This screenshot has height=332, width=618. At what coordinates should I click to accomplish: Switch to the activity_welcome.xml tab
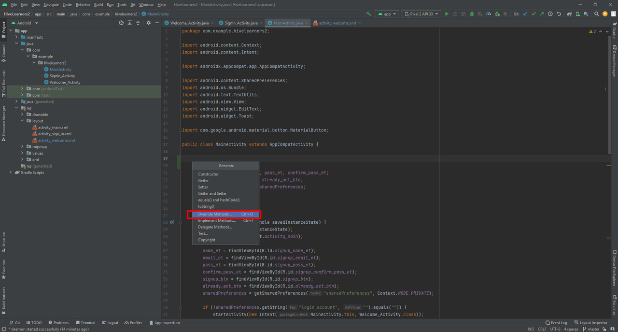pyautogui.click(x=337, y=23)
